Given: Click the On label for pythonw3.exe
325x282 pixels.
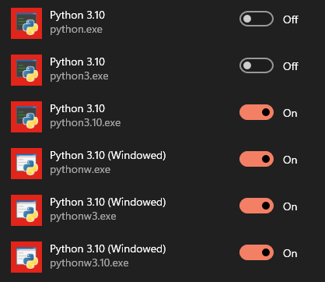Looking at the screenshot, I should pyautogui.click(x=290, y=206).
